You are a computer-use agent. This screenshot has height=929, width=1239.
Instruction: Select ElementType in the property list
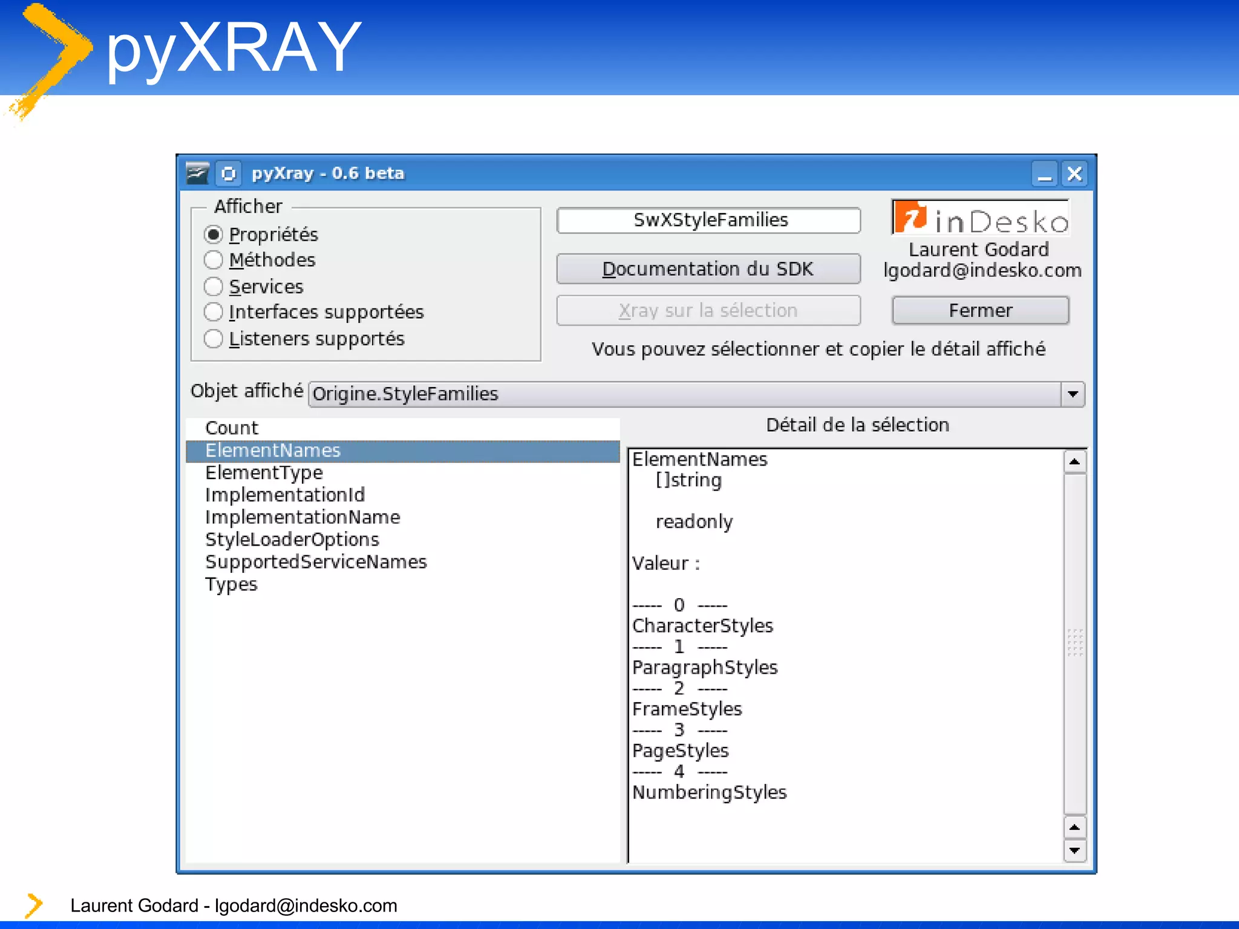(x=403, y=473)
